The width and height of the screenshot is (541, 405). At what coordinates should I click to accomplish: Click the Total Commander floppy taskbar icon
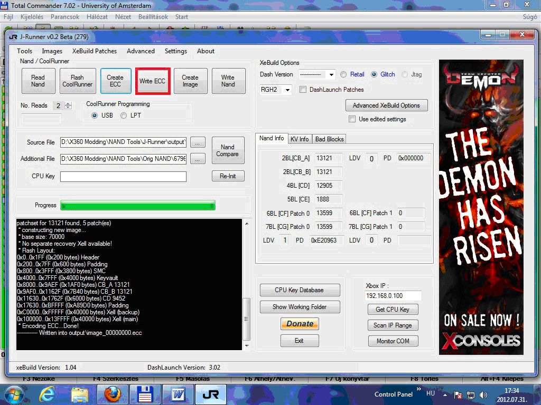[x=144, y=394]
